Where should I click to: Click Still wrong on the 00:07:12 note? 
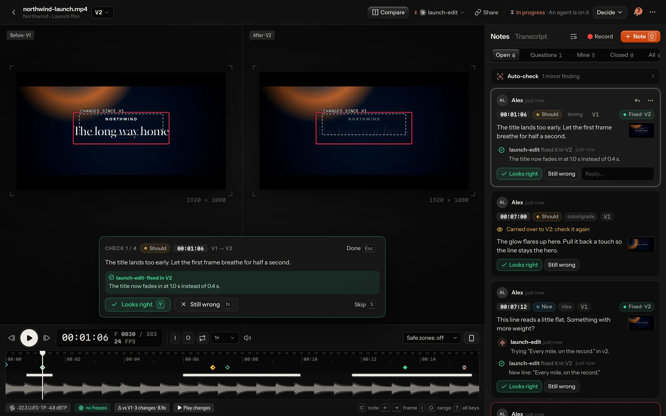click(x=561, y=386)
